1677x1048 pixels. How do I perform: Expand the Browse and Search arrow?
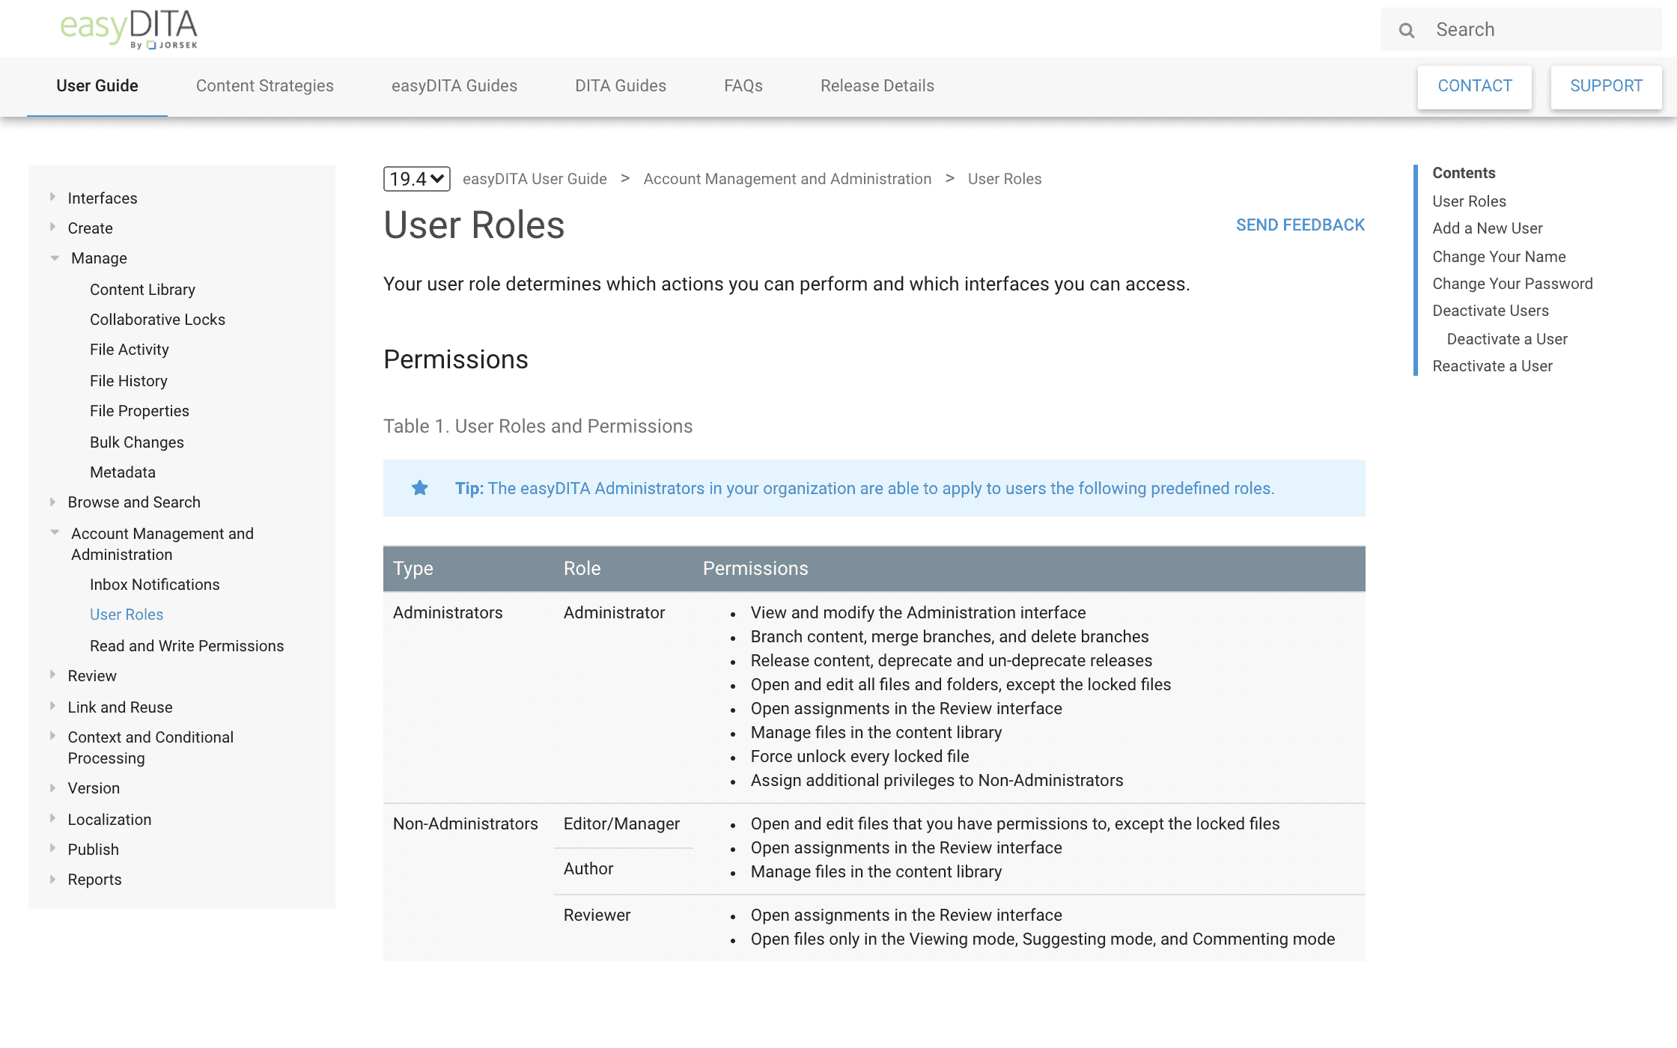pos(52,502)
